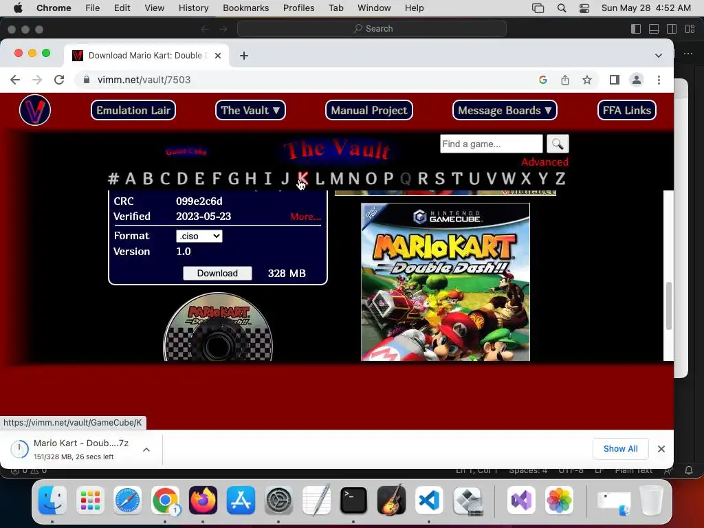Click the Advanced search link
704x528 pixels.
(544, 162)
